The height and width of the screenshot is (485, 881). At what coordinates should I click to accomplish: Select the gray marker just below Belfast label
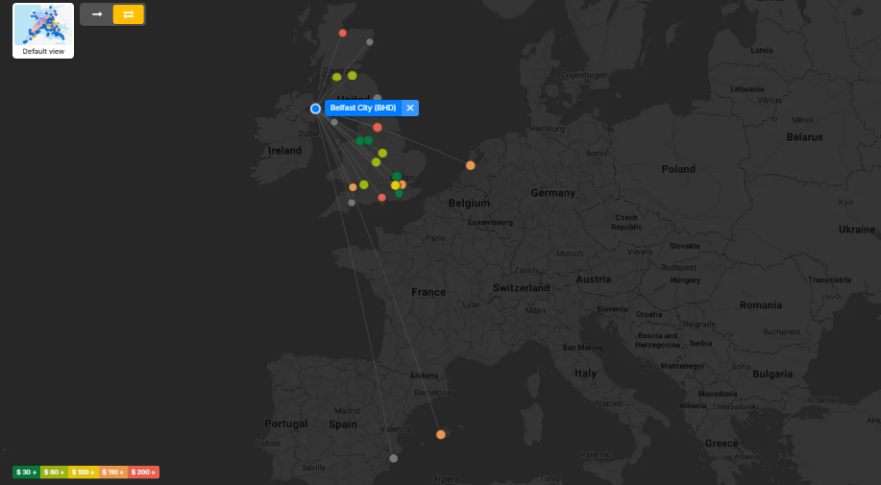tap(334, 122)
